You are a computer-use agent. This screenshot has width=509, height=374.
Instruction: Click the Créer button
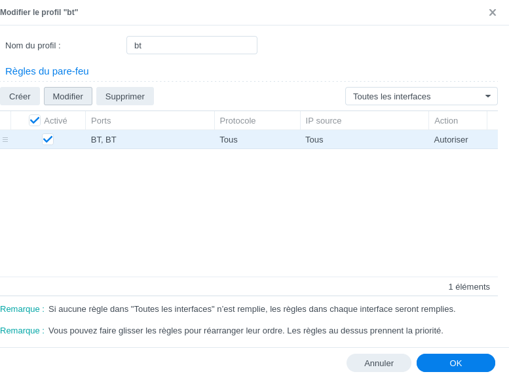[20, 96]
